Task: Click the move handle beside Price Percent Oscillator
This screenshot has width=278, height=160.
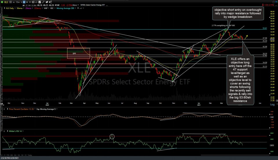Action: coord(8,109)
